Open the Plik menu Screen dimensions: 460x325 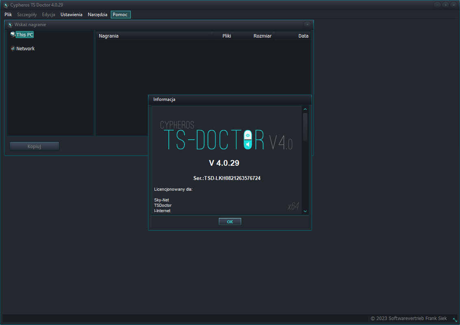pos(8,14)
